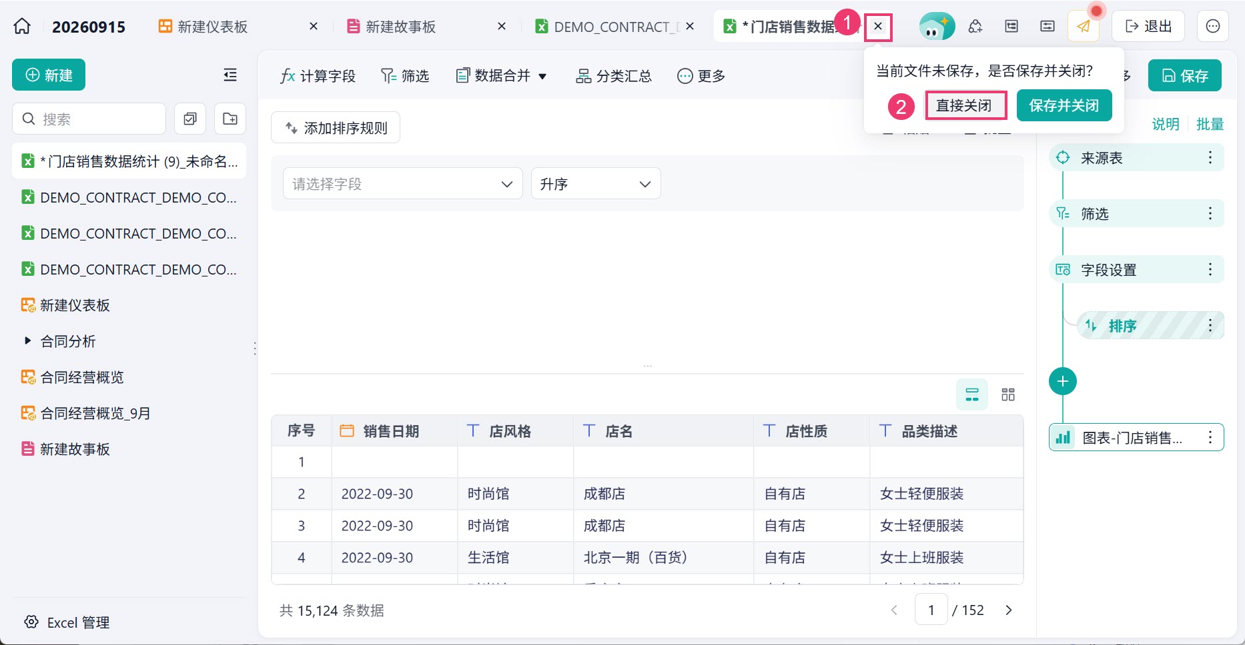Image resolution: width=1245 pixels, height=645 pixels.
Task: Click the batch select icon beside search
Action: (x=190, y=119)
